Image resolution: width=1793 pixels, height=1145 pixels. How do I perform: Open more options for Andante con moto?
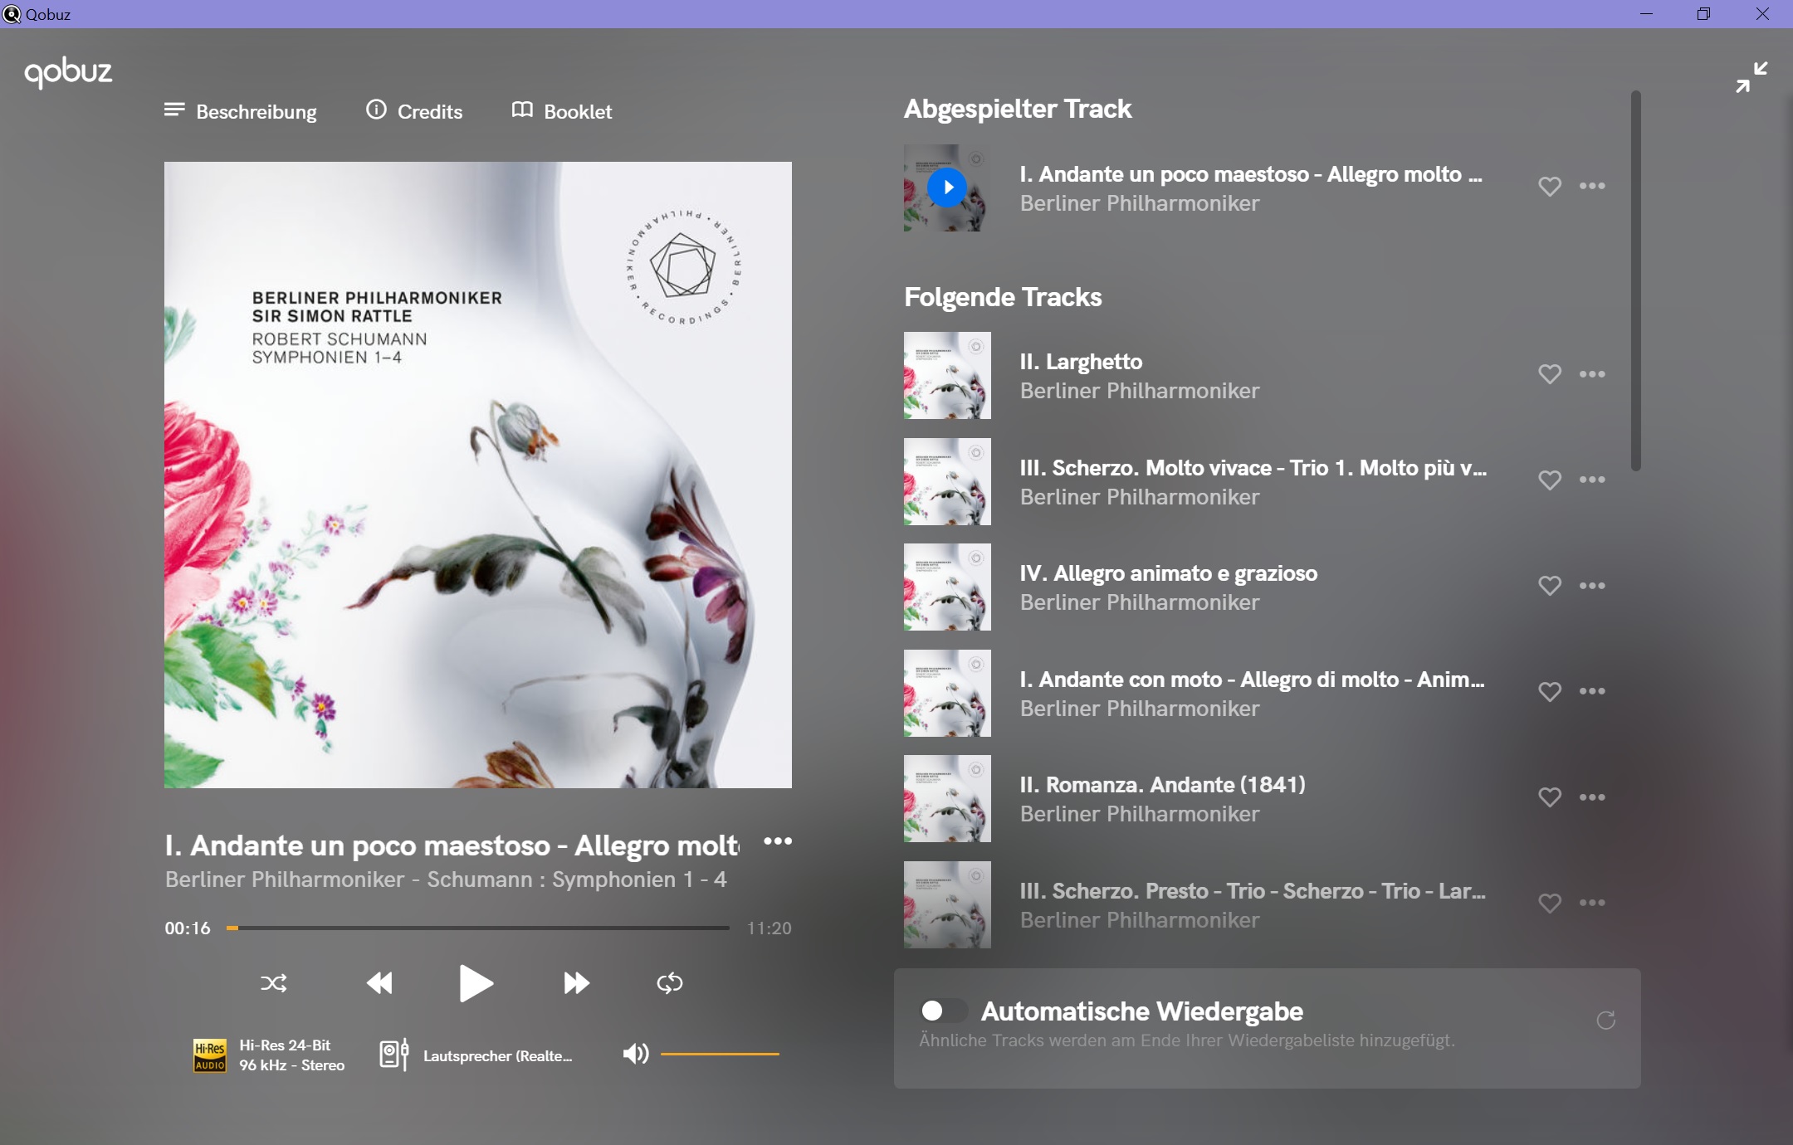pos(1592,691)
